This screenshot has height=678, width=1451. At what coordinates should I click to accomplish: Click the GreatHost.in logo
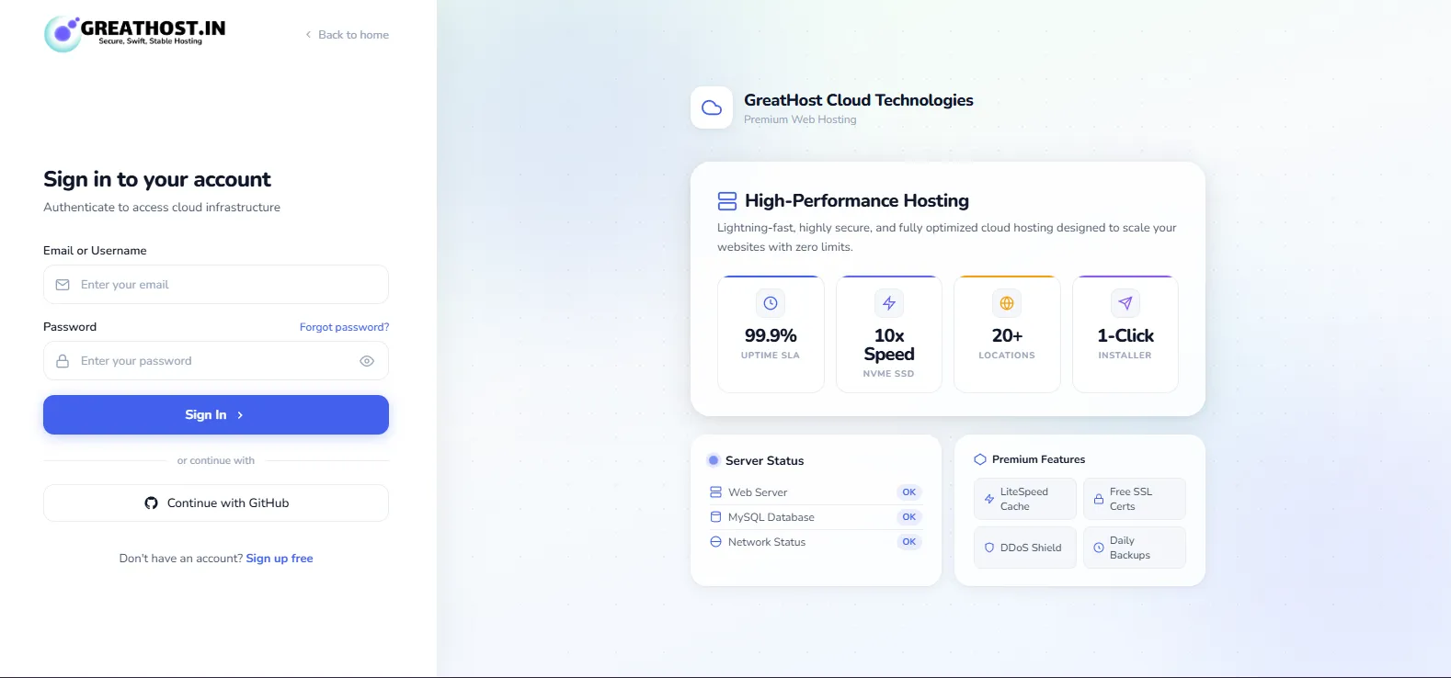[135, 34]
